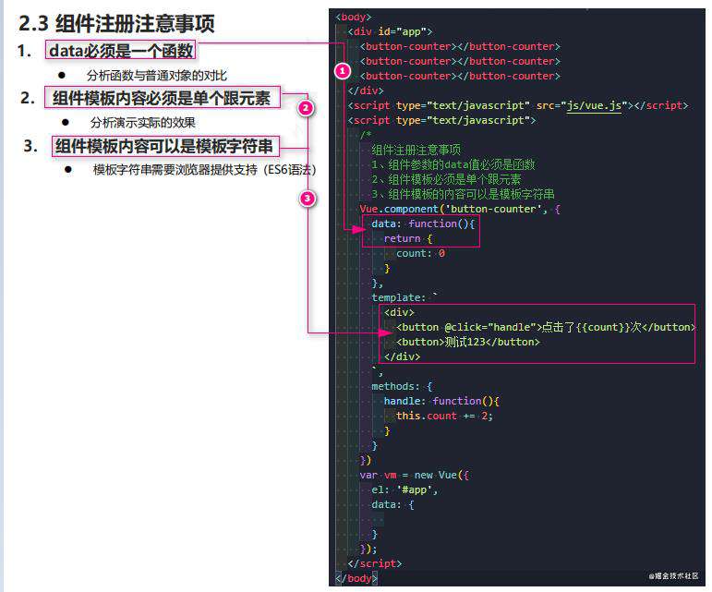
Task: Click the list item "组件模板内容可以是模板字符串"
Action: point(165,146)
